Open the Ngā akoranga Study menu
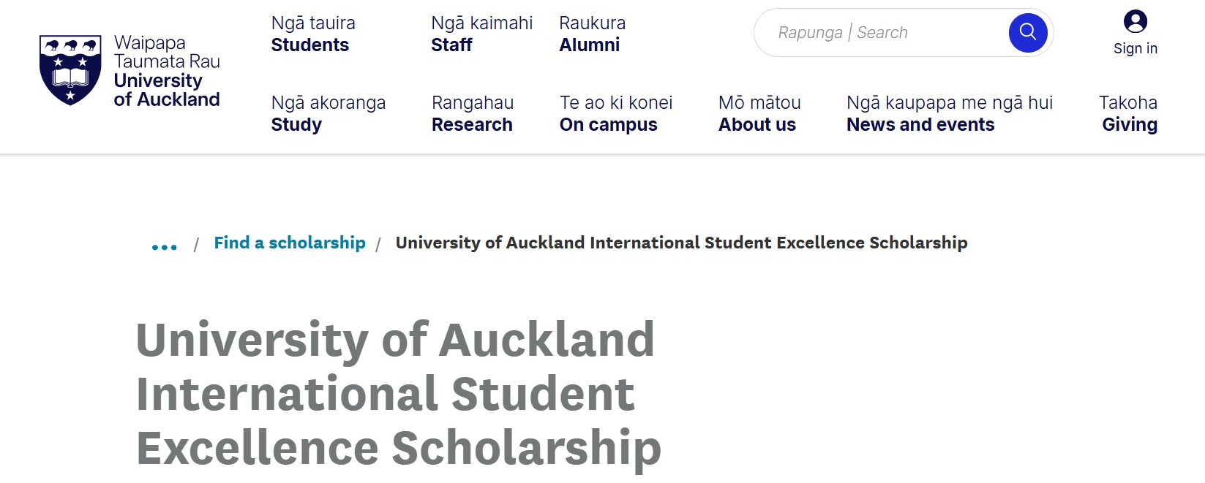1205x483 pixels. click(328, 114)
